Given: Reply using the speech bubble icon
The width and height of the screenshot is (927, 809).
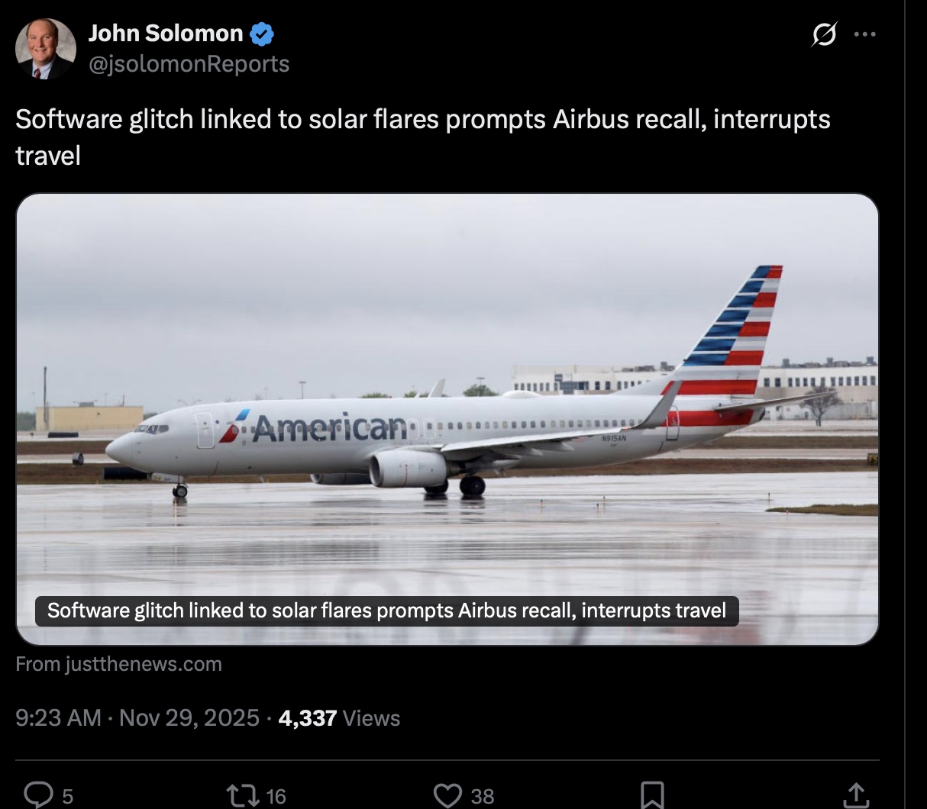Looking at the screenshot, I should tap(37, 795).
